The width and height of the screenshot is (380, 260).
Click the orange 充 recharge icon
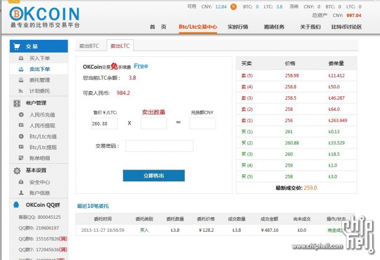point(233,7)
